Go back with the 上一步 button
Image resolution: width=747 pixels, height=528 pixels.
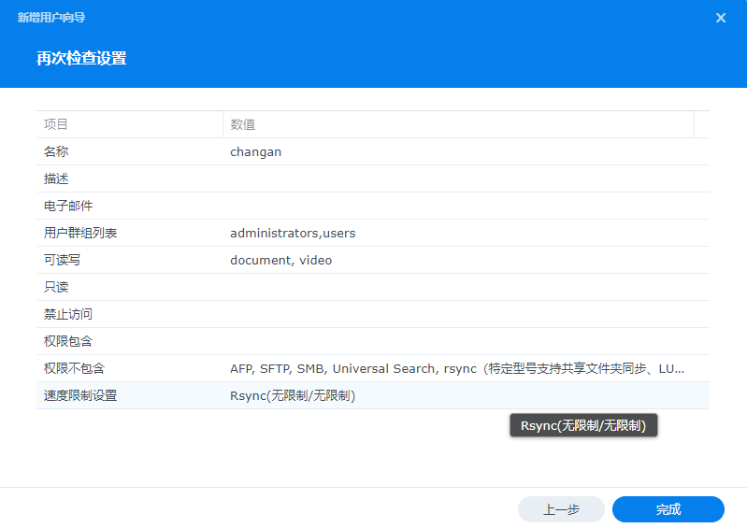tap(561, 509)
